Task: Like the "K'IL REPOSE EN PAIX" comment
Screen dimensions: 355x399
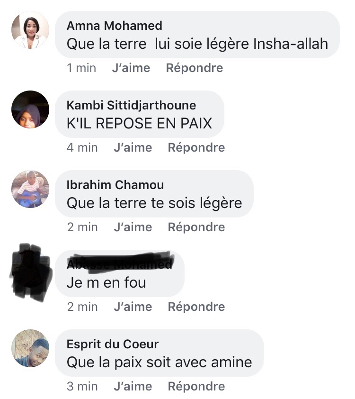Action: (x=133, y=148)
